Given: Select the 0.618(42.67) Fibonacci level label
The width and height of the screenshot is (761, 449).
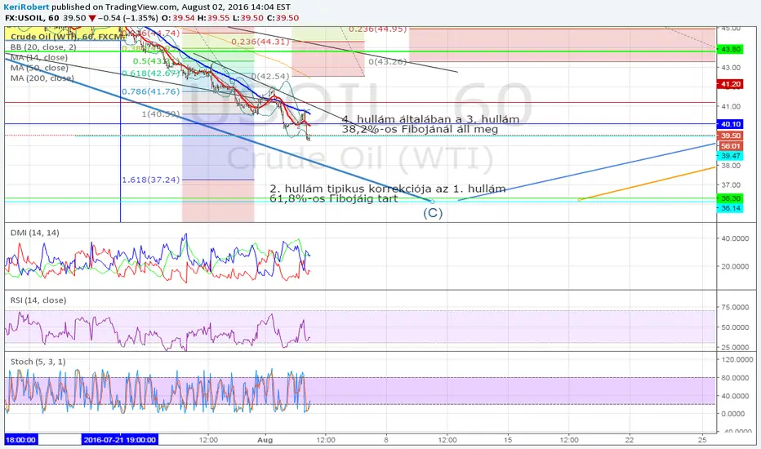Looking at the screenshot, I should pos(151,73).
